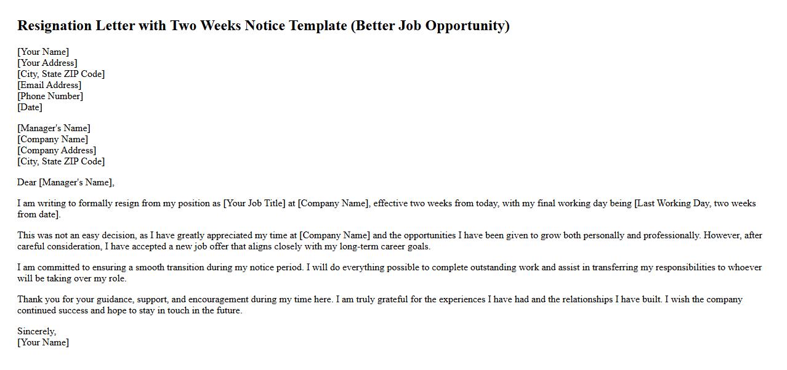Click the [Last Working Day placeholder text

coord(672,204)
